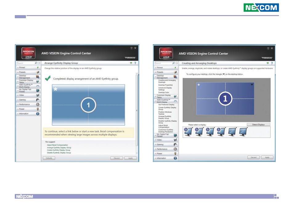294x207 pixels.
Task: Select the first monitor icon in the display list
Action: coord(188,132)
